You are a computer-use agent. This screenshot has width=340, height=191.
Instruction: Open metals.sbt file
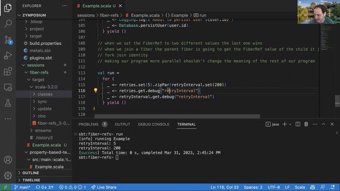pyautogui.click(x=44, y=50)
